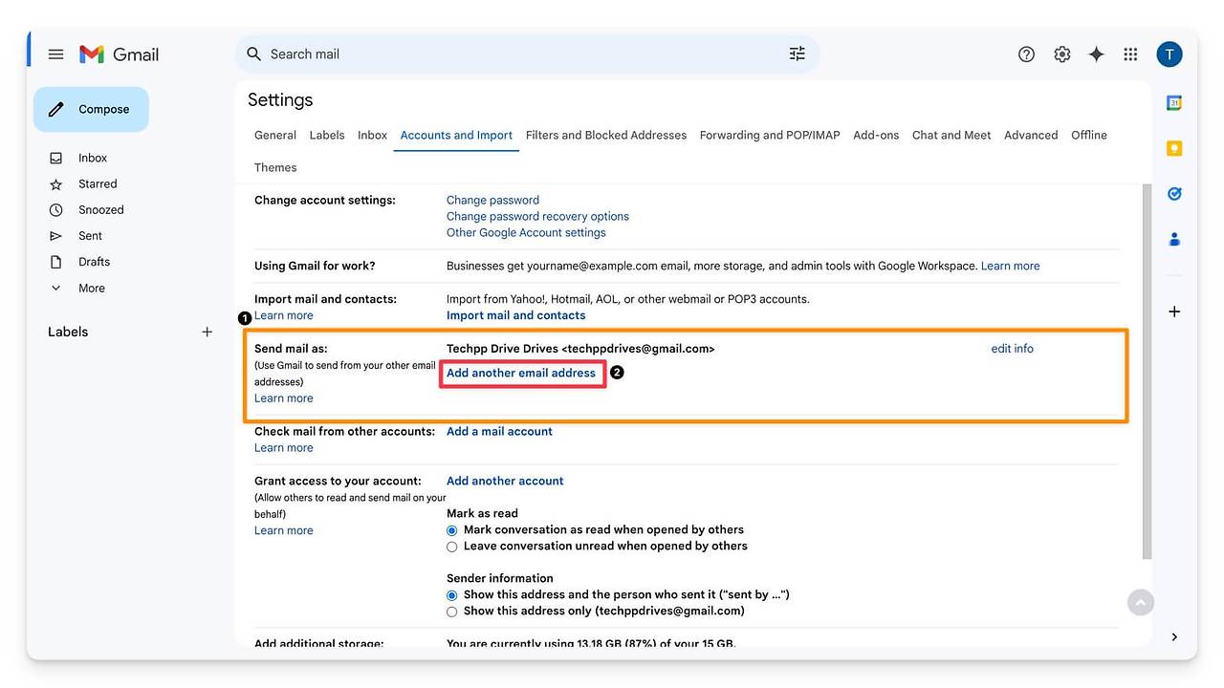Click Learn more about Google Workspace

pos(1010,266)
